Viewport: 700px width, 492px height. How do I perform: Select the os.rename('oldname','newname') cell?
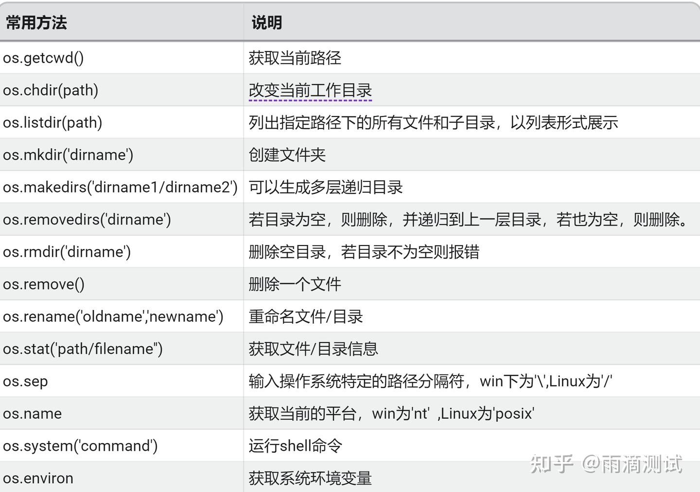113,316
